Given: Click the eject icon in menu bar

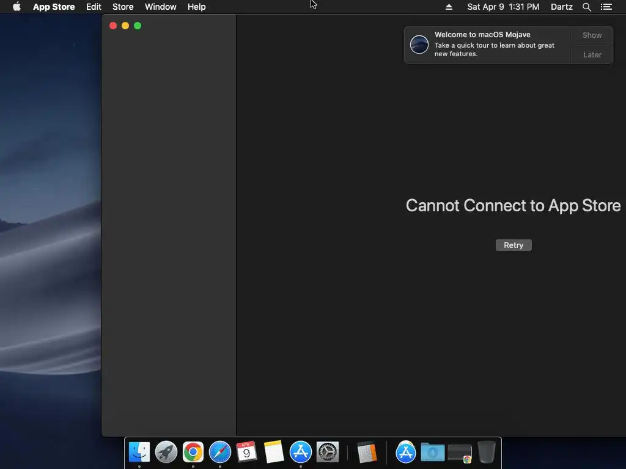Looking at the screenshot, I should pos(449,7).
